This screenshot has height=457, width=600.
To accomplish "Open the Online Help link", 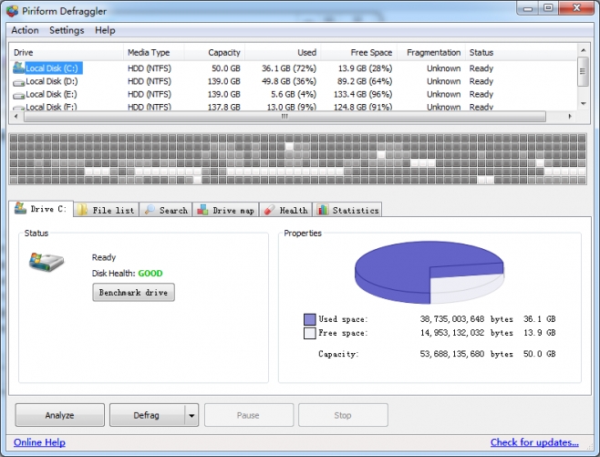I will click(x=39, y=442).
